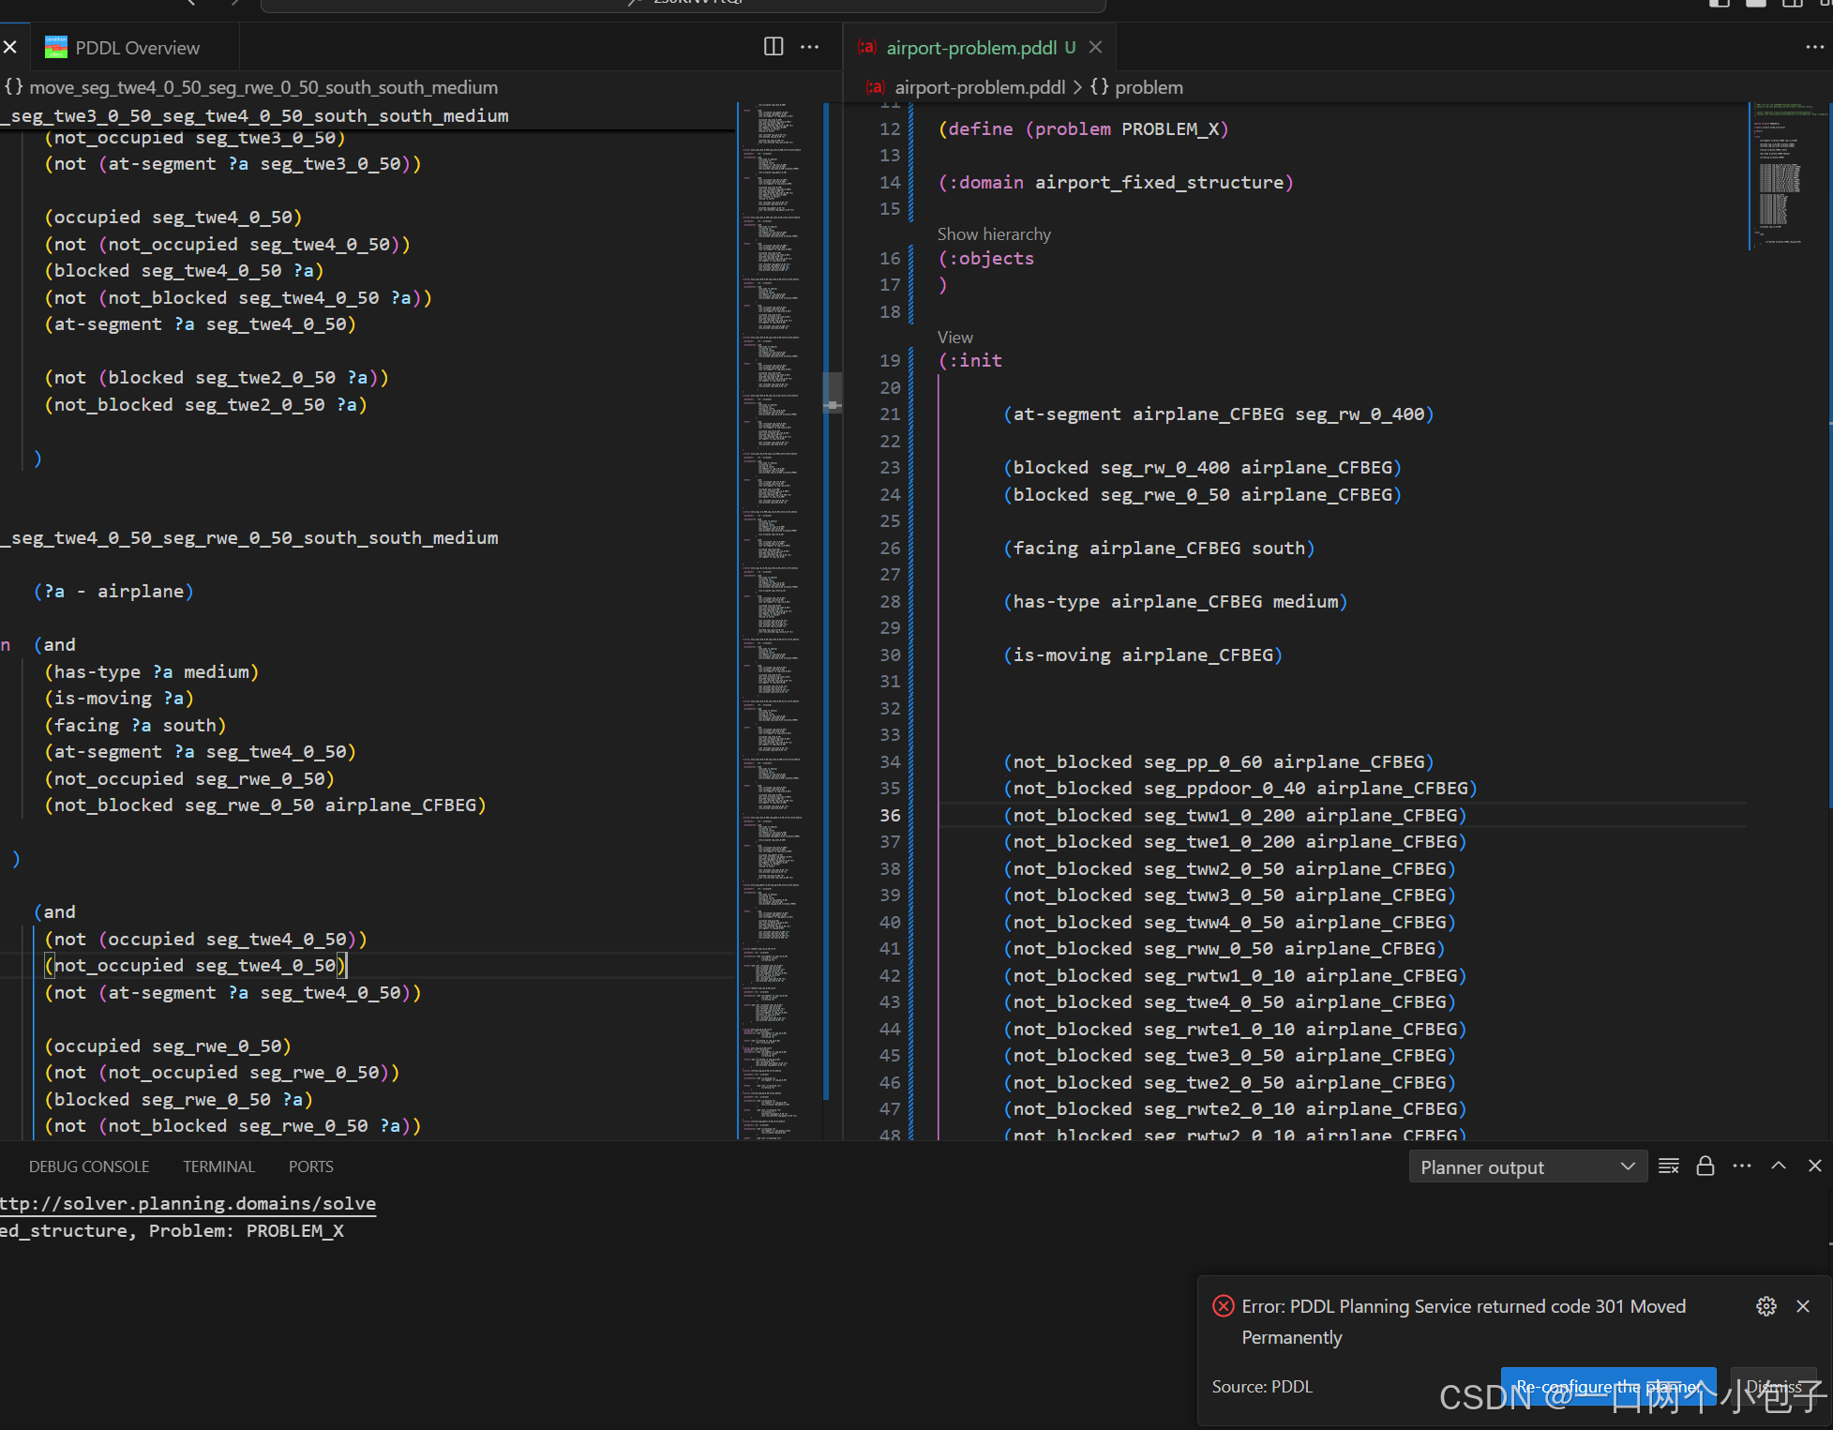The width and height of the screenshot is (1833, 1430).
Task: Split the left editor group
Action: (x=774, y=47)
